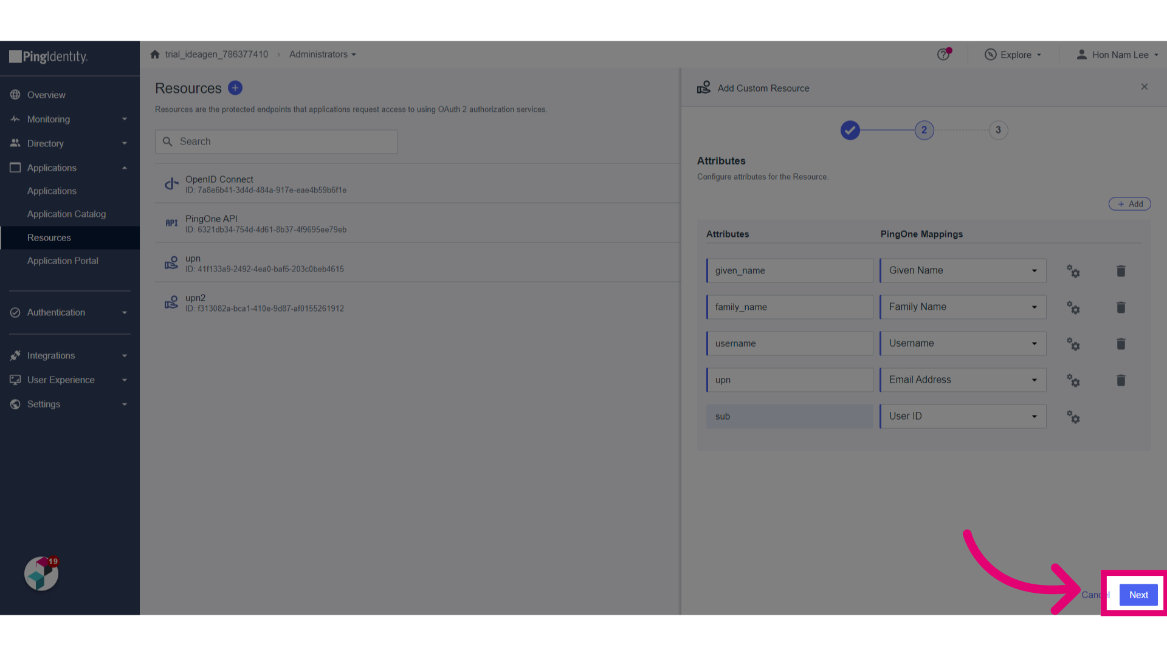Open the Administrators environment dropdown

click(323, 54)
